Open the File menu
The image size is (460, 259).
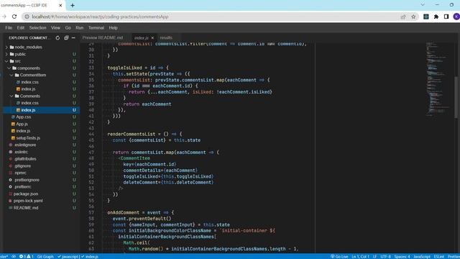9,27
